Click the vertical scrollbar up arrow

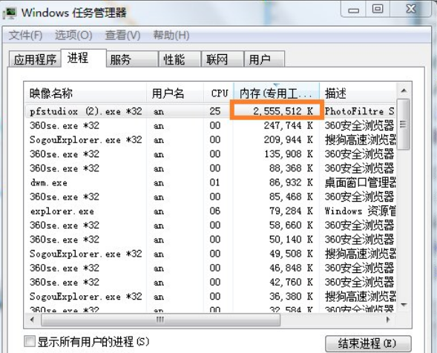point(404,90)
